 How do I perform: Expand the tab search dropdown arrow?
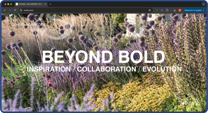pyautogui.click(x=203, y=4)
